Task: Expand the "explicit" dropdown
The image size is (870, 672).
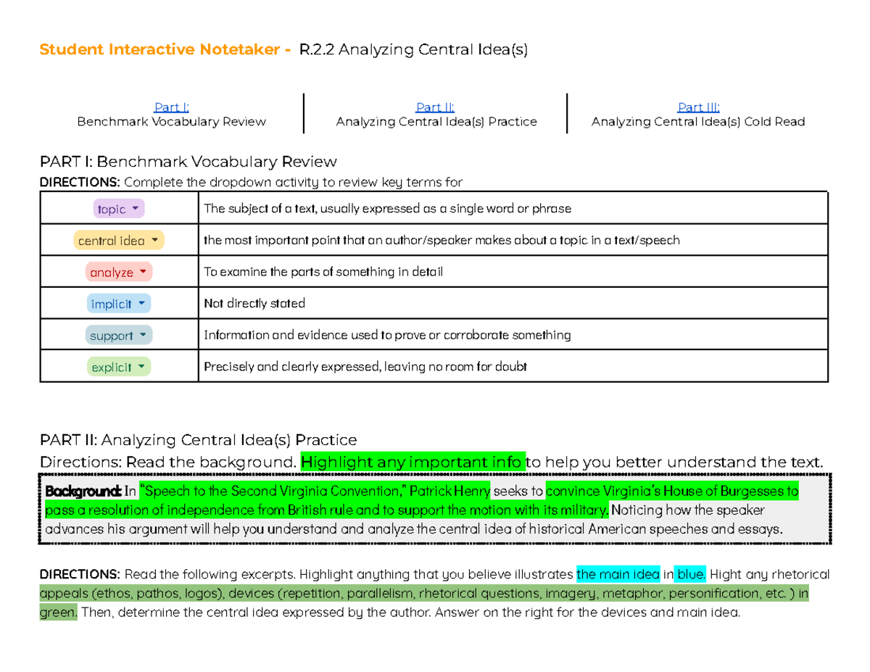Action: pos(118,366)
